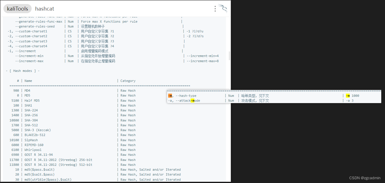
Task: Click mode number 900
Action: 16,90
